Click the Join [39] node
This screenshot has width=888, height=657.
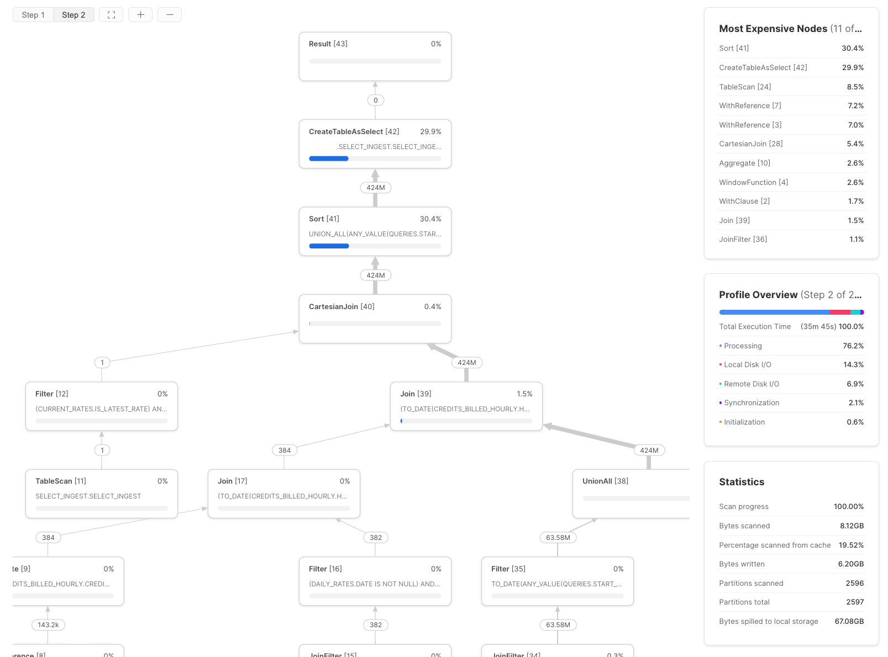tap(466, 406)
